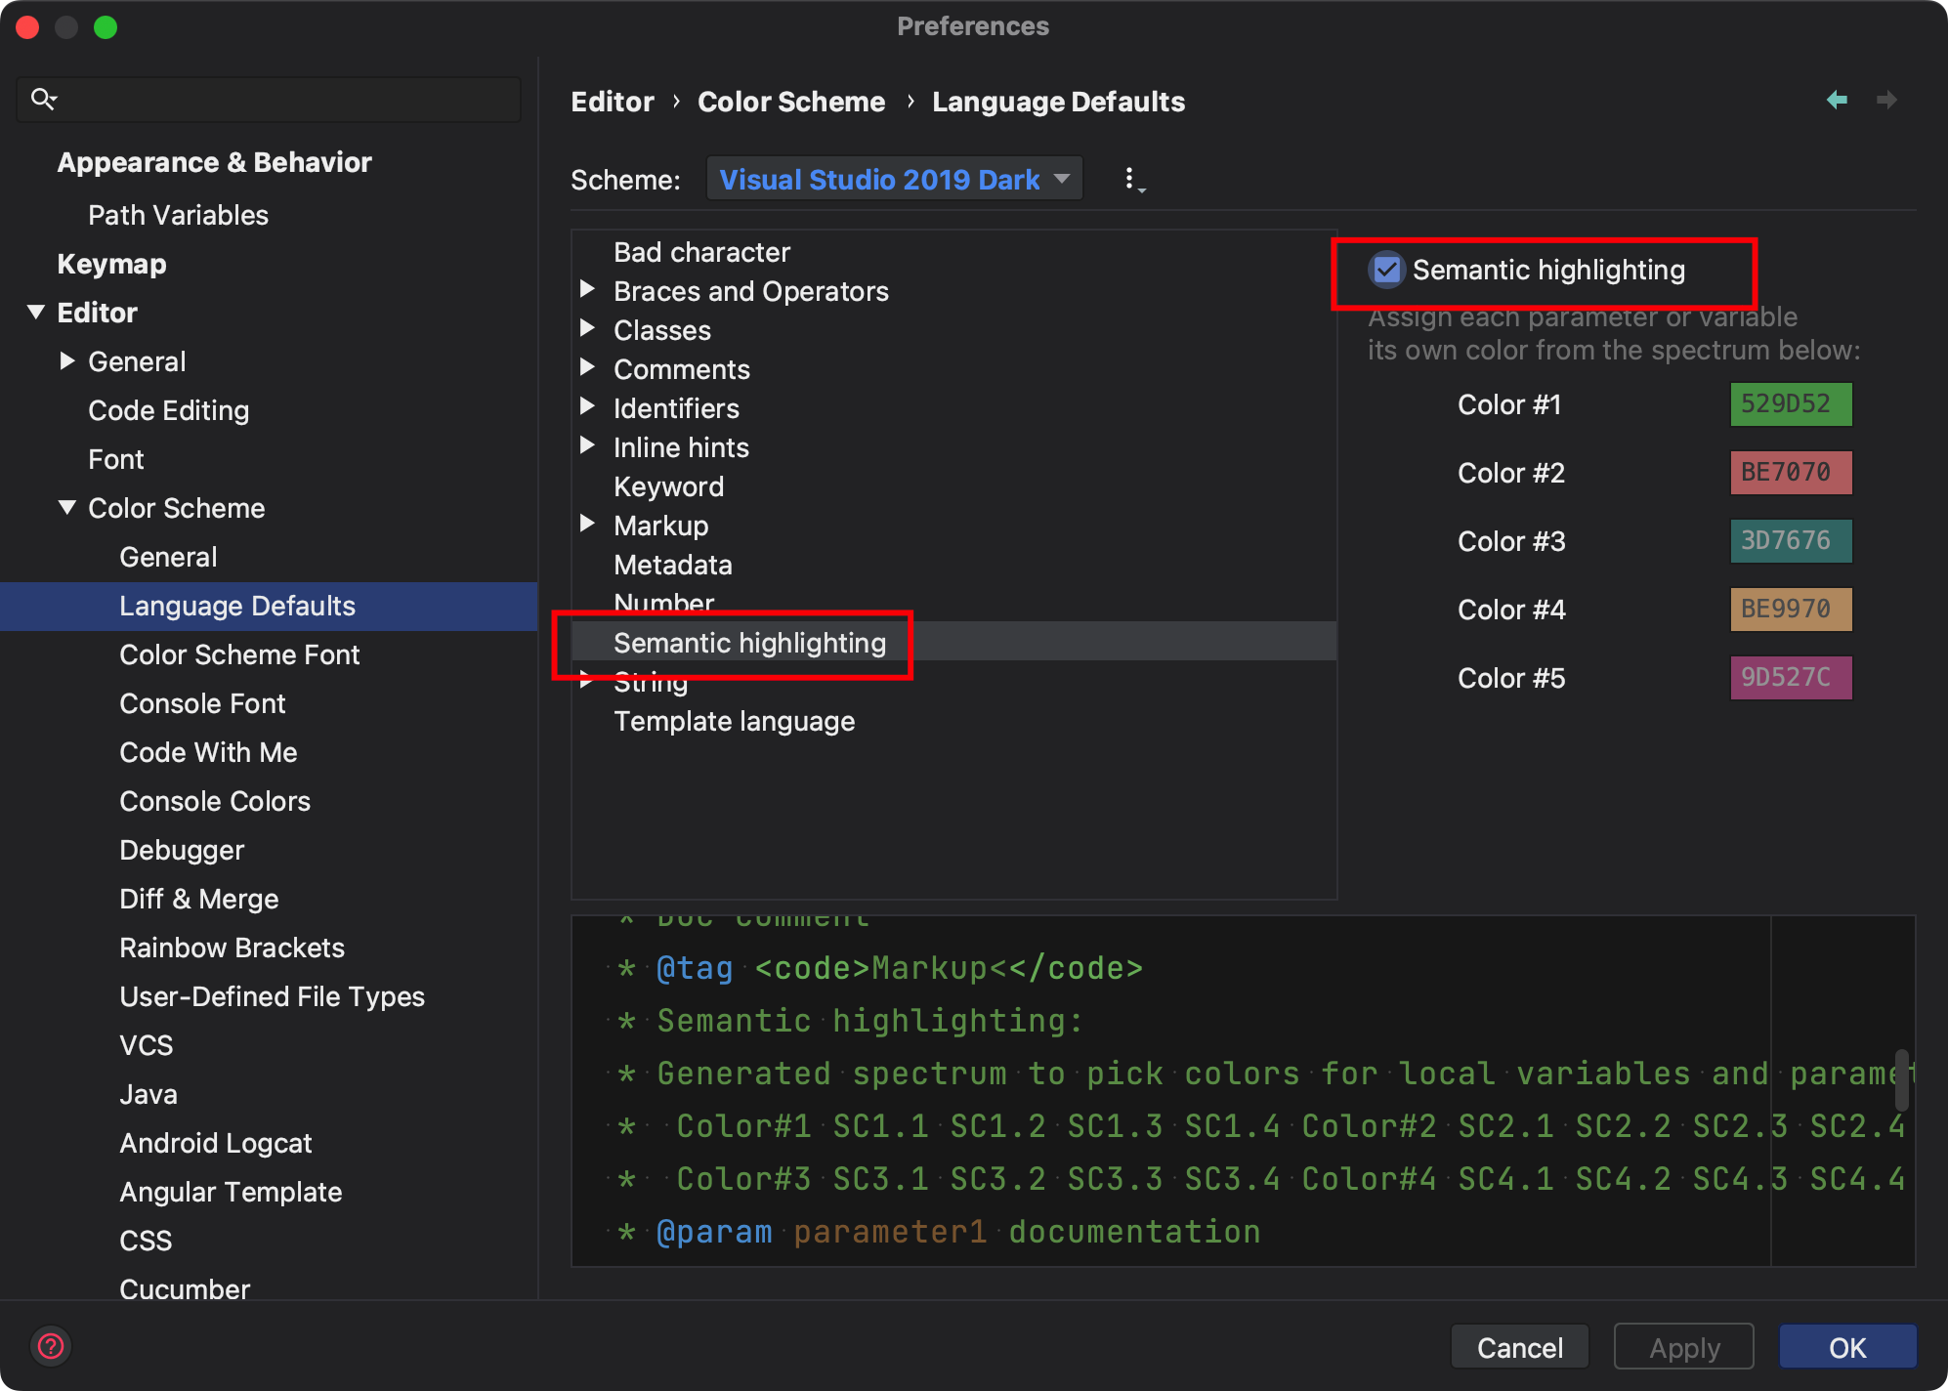Image resolution: width=1948 pixels, height=1391 pixels.
Task: Open Console Font page
Action: click(202, 703)
